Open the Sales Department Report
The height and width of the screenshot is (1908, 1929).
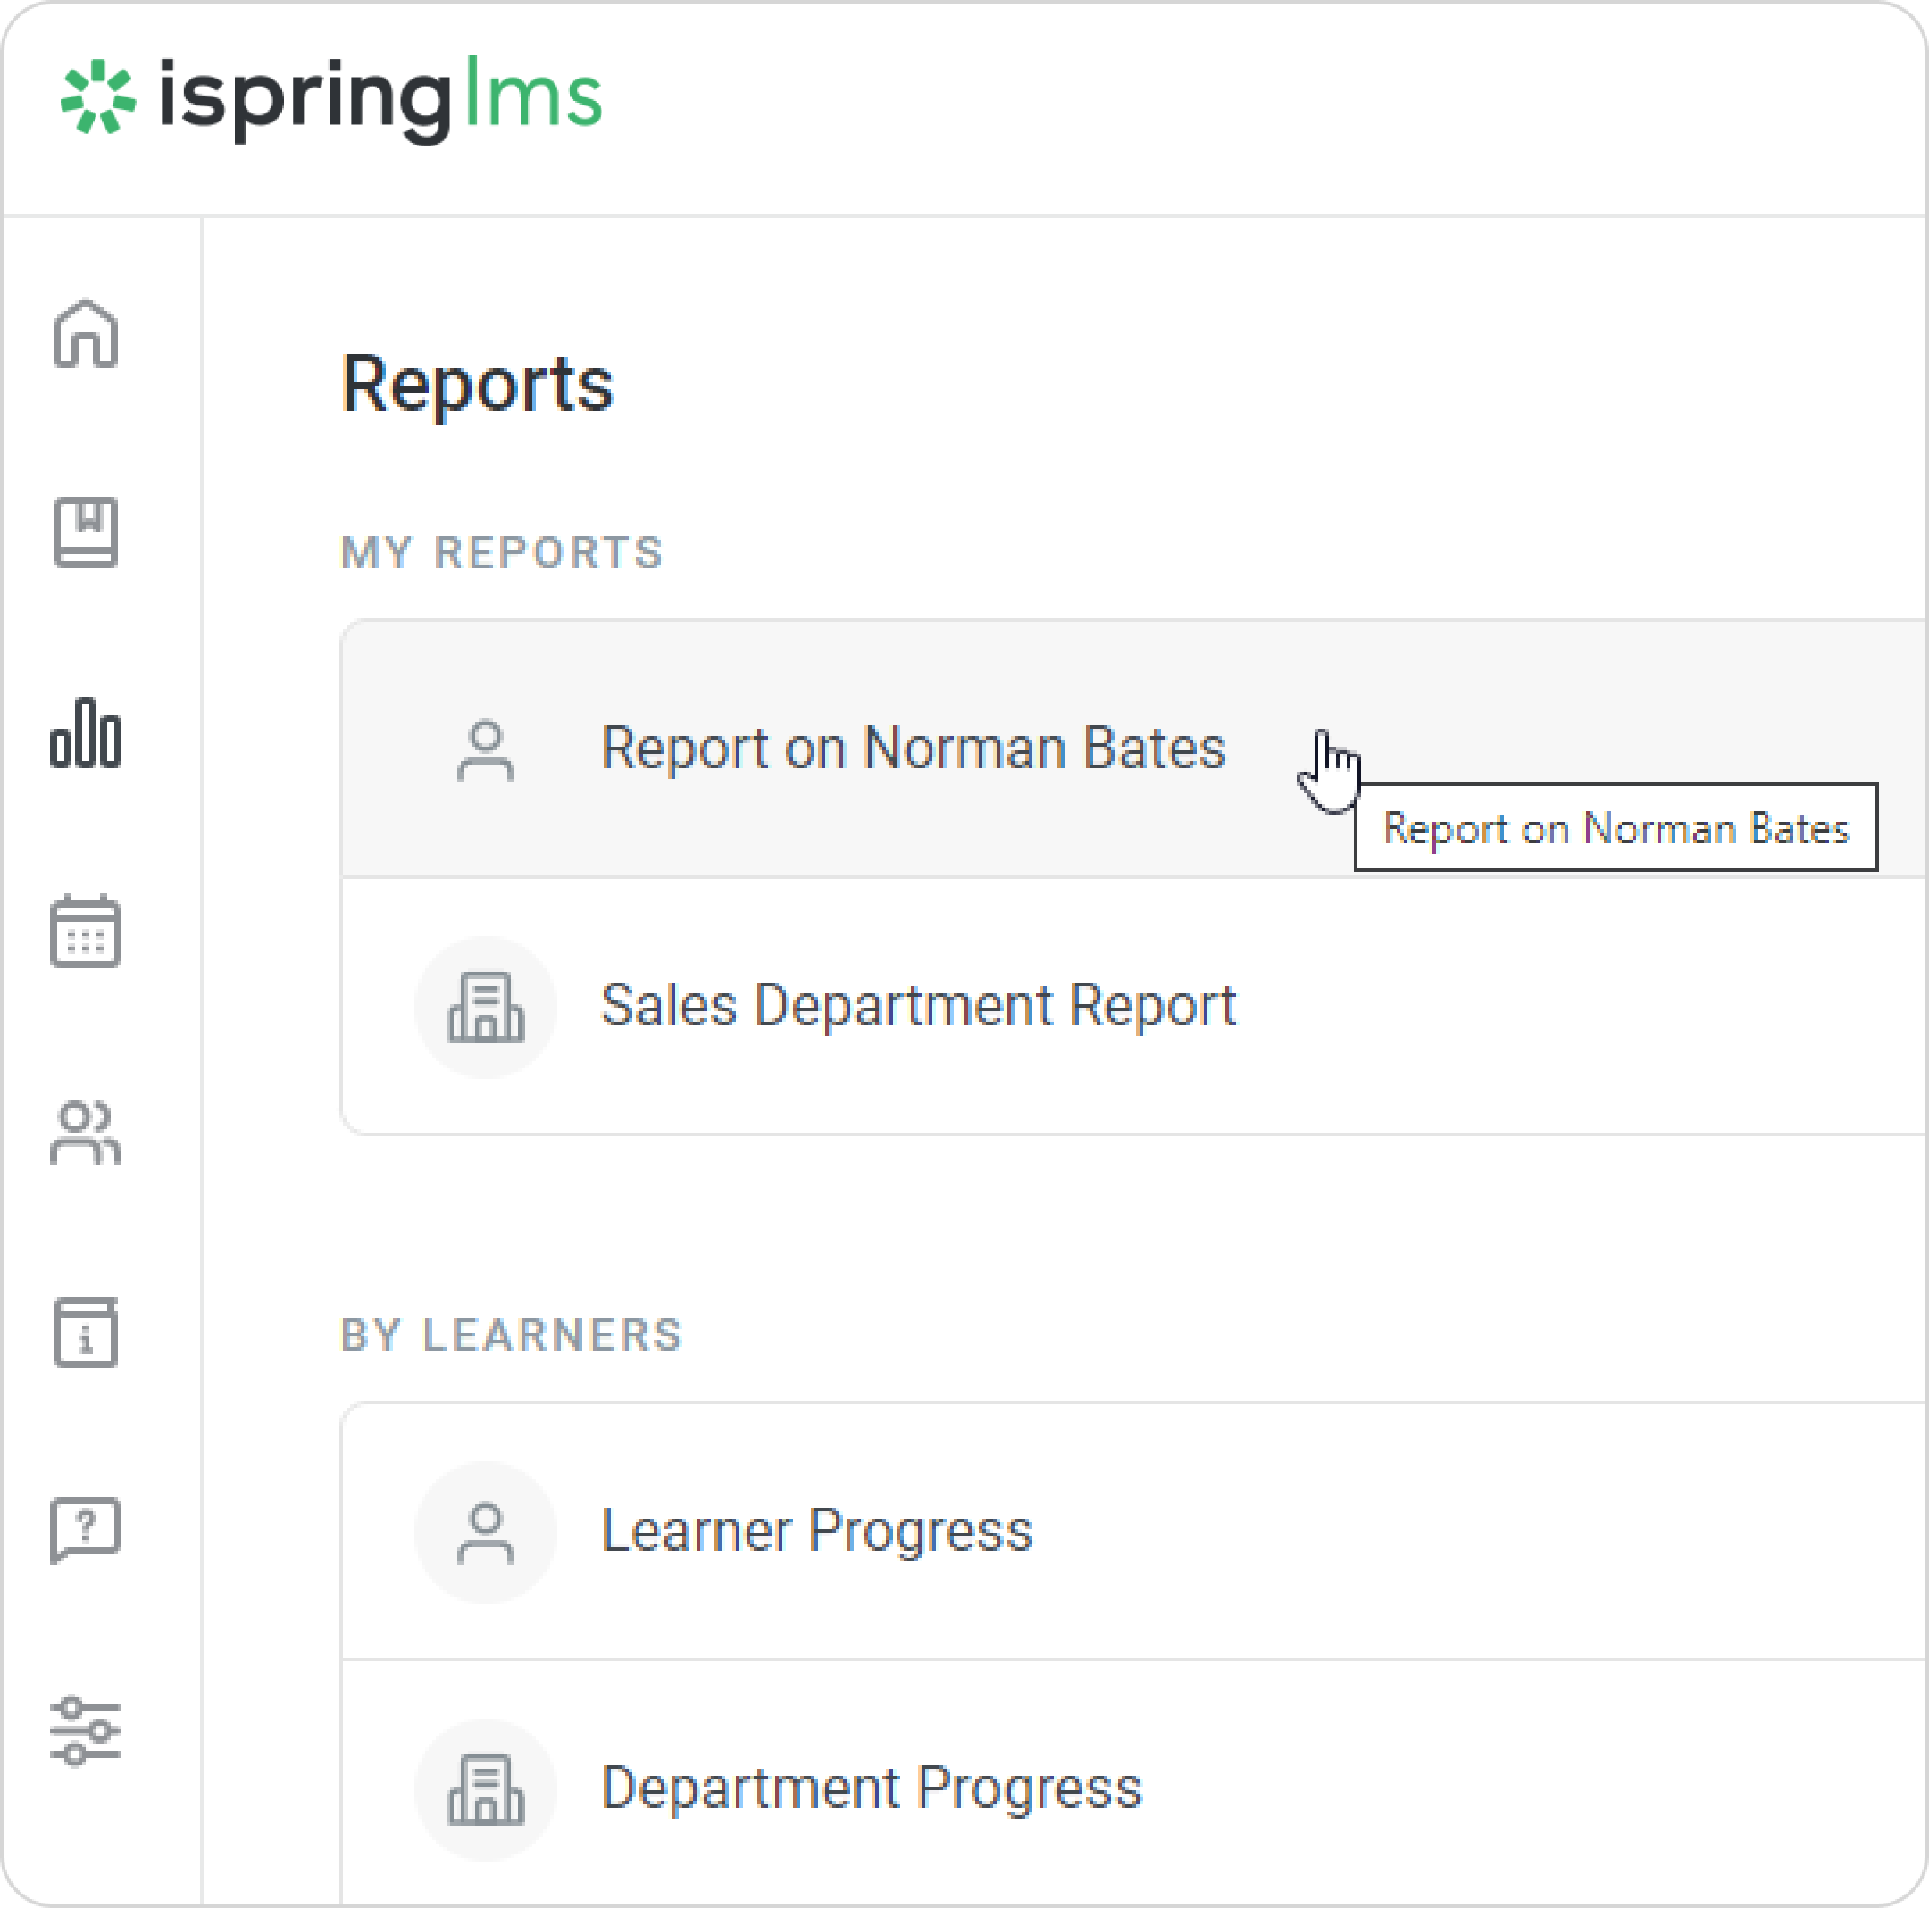point(917,1006)
